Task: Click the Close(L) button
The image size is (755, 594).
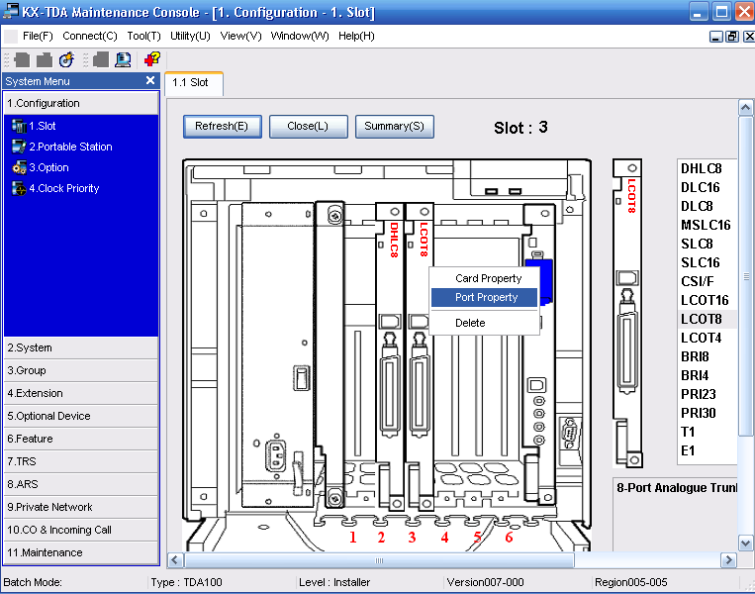Action: [308, 126]
